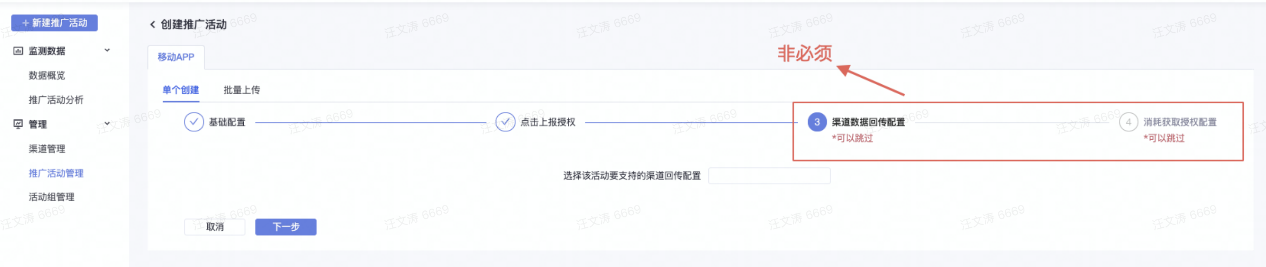
Task: Click the 下一步 button
Action: pos(285,227)
